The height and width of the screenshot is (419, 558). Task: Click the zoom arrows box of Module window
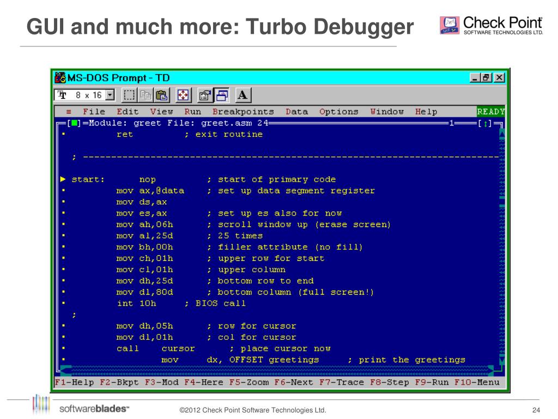(x=484, y=124)
